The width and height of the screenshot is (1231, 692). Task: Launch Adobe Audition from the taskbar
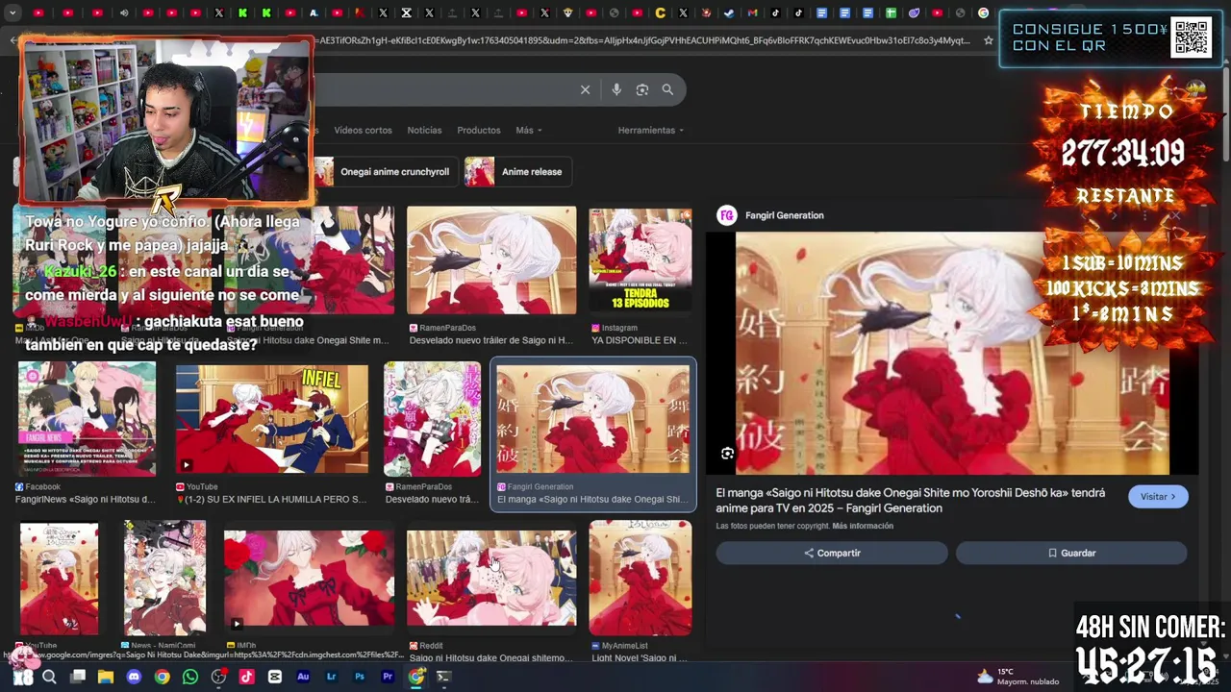point(303,677)
